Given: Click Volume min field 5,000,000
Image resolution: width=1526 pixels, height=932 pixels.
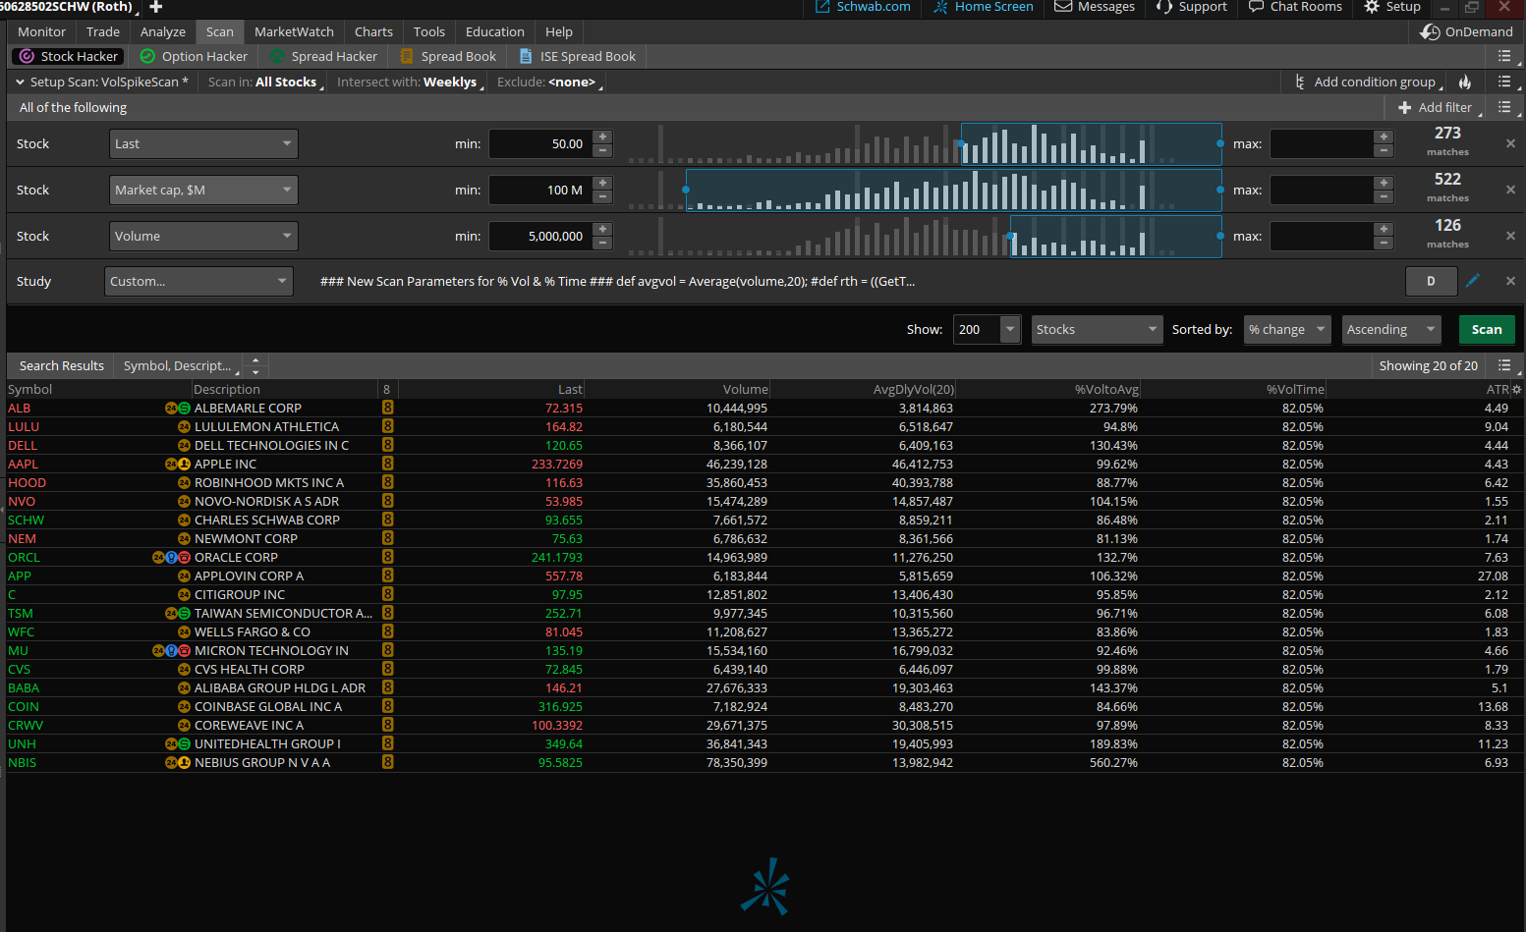Looking at the screenshot, I should (541, 236).
